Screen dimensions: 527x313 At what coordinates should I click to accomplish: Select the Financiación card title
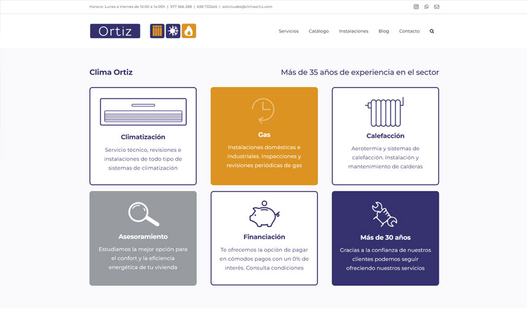pyautogui.click(x=264, y=237)
